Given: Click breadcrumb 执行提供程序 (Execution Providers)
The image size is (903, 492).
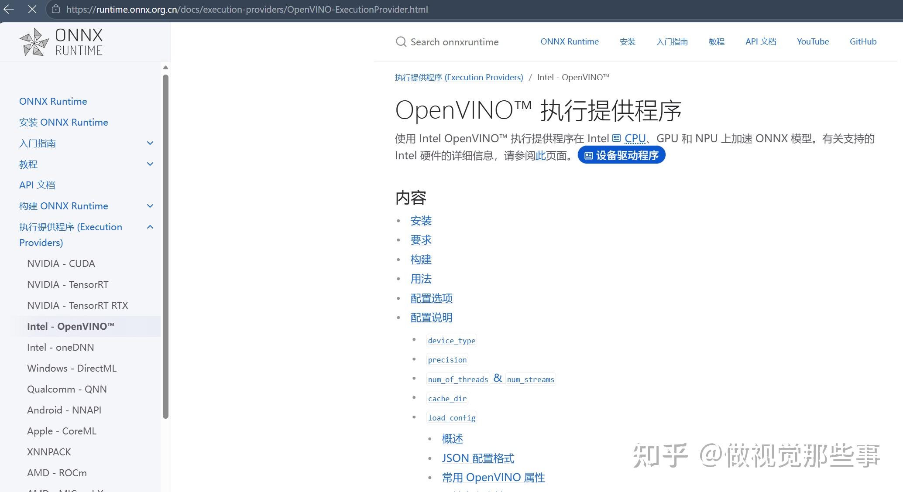Looking at the screenshot, I should point(459,77).
